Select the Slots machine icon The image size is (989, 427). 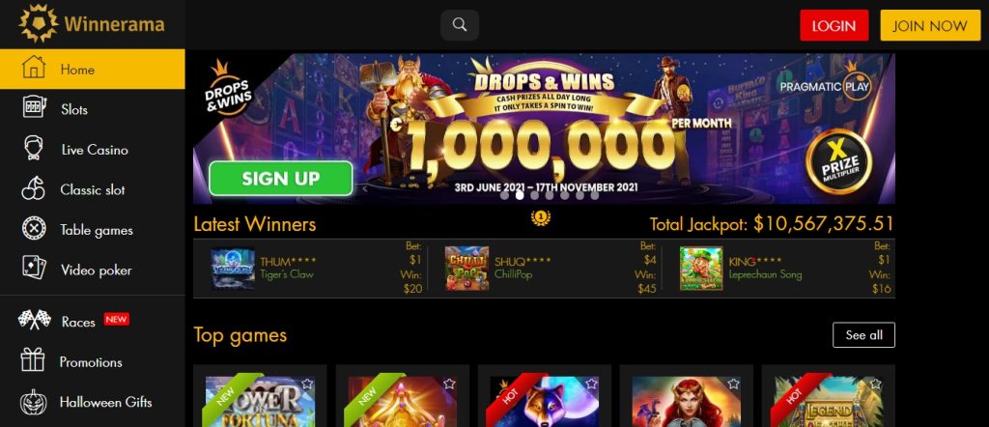point(34,108)
